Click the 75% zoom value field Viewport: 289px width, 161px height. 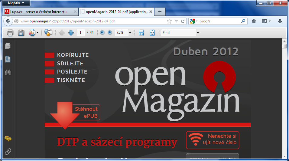point(122,32)
